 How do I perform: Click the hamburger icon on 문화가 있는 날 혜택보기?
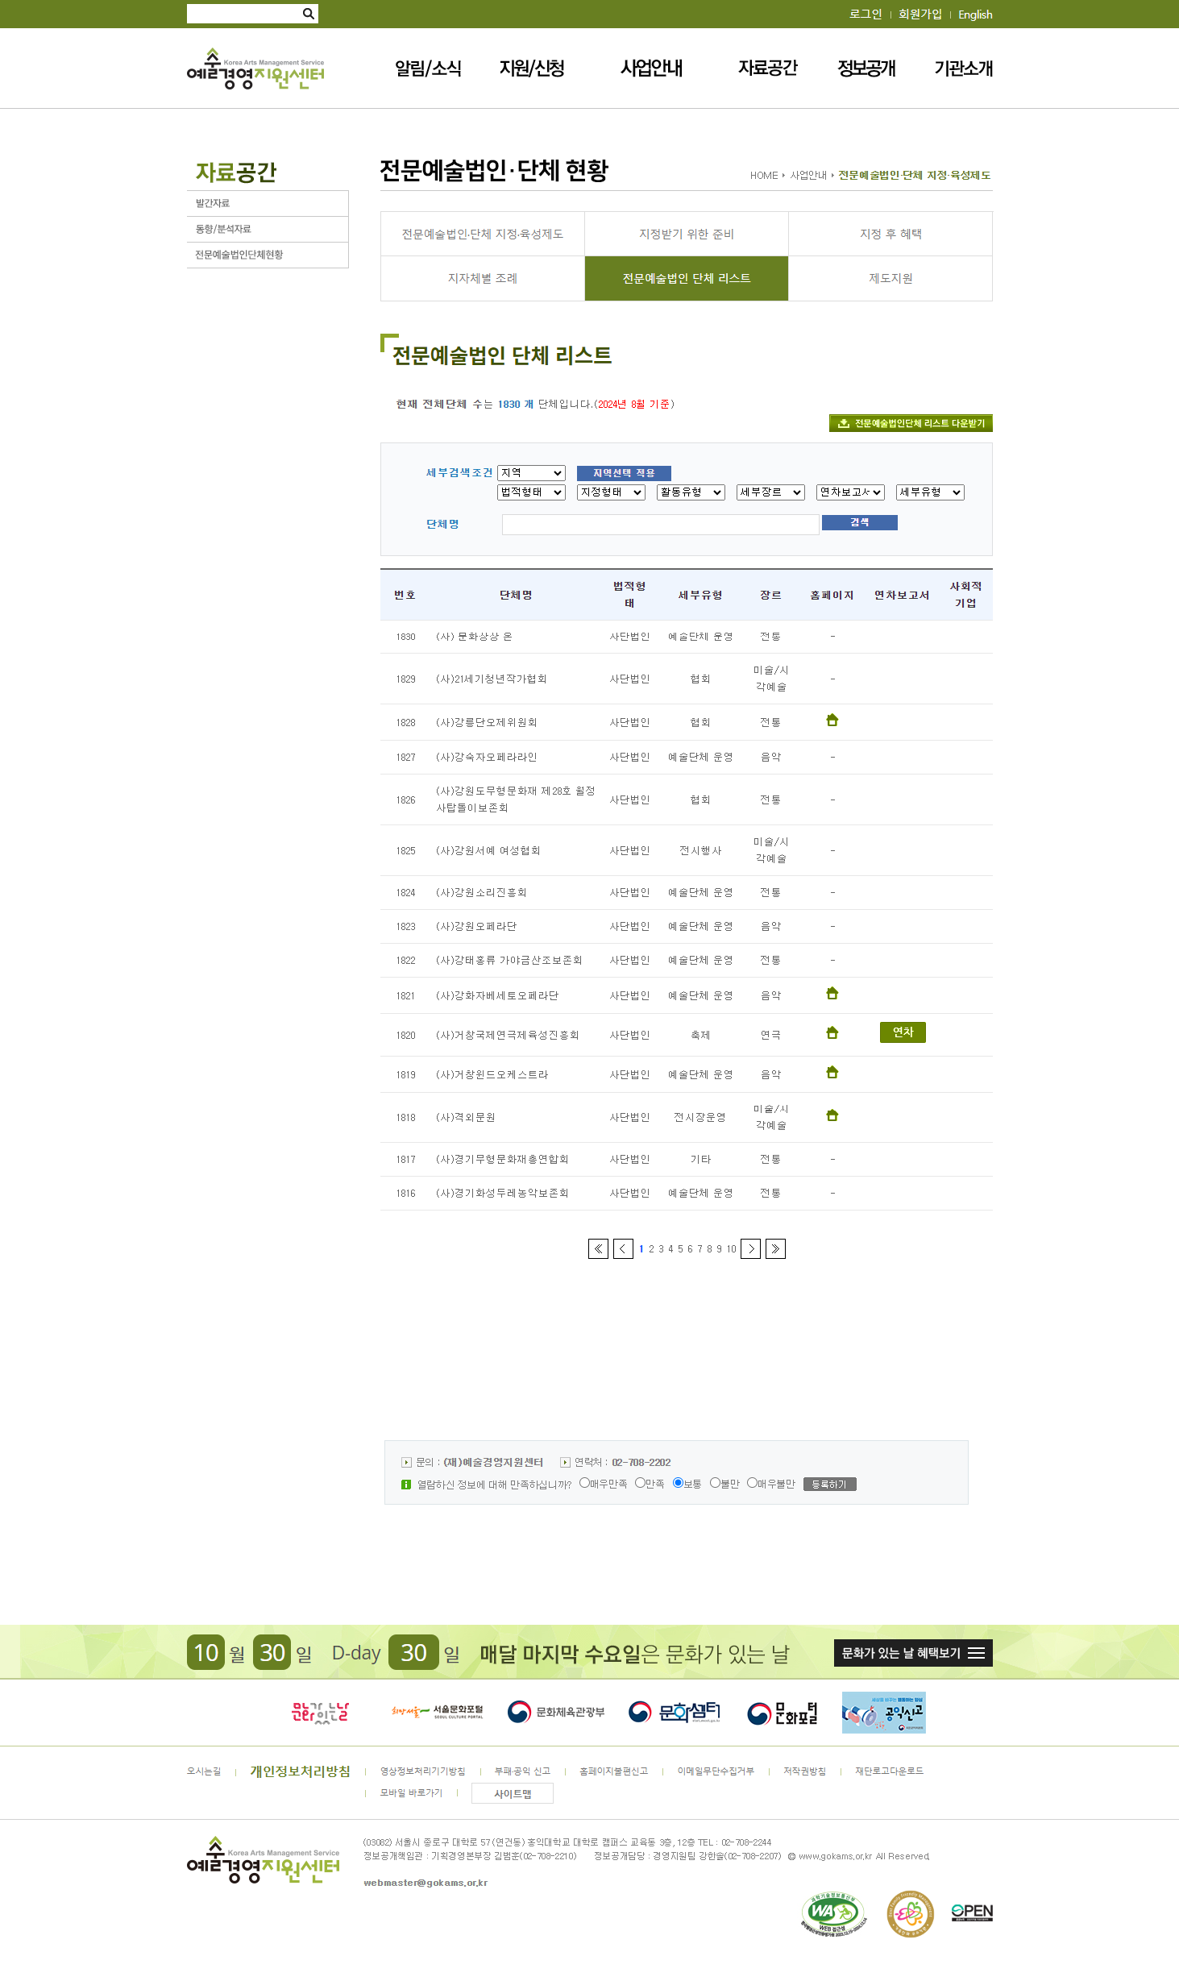pos(976,1653)
